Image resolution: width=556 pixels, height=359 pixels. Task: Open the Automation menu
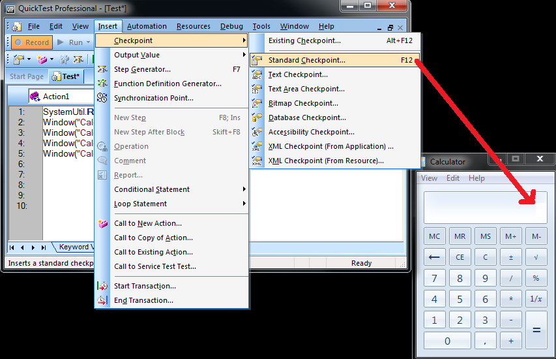coord(147,26)
